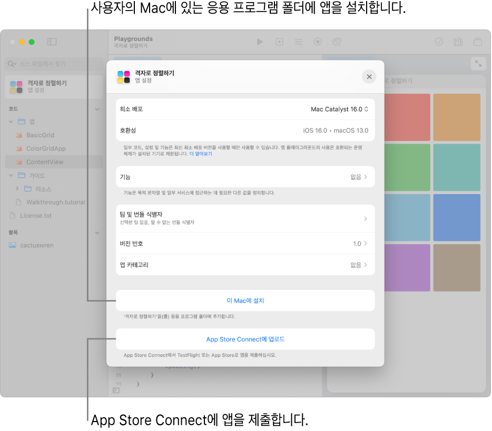Screen dimensions: 492x431
Task: Click the 앱 folder icon
Action: pos(22,122)
